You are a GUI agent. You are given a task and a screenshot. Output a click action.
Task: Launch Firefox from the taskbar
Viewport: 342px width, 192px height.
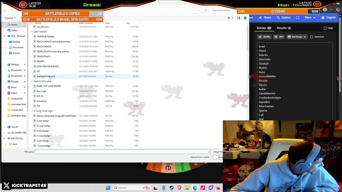pos(218,188)
